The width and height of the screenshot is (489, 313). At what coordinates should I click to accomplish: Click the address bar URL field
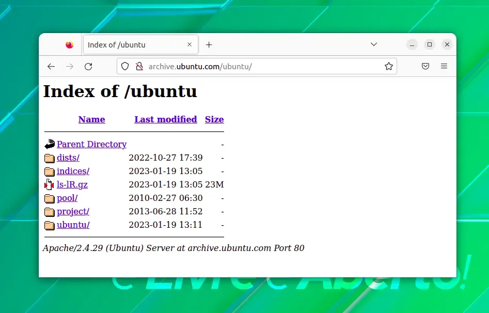pyautogui.click(x=257, y=66)
